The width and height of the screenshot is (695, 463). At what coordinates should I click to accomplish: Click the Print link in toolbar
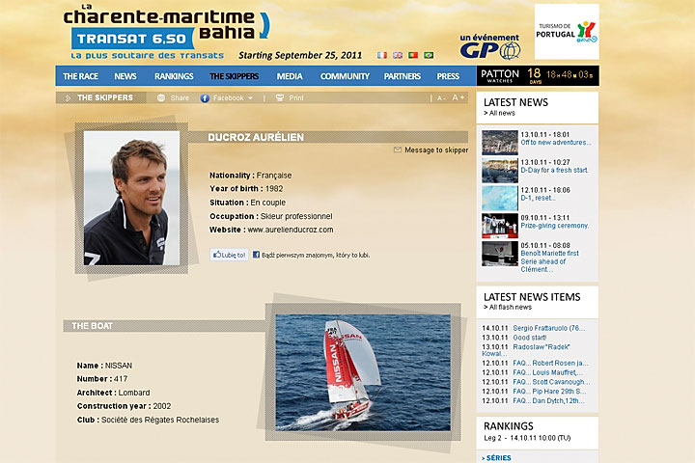296,98
